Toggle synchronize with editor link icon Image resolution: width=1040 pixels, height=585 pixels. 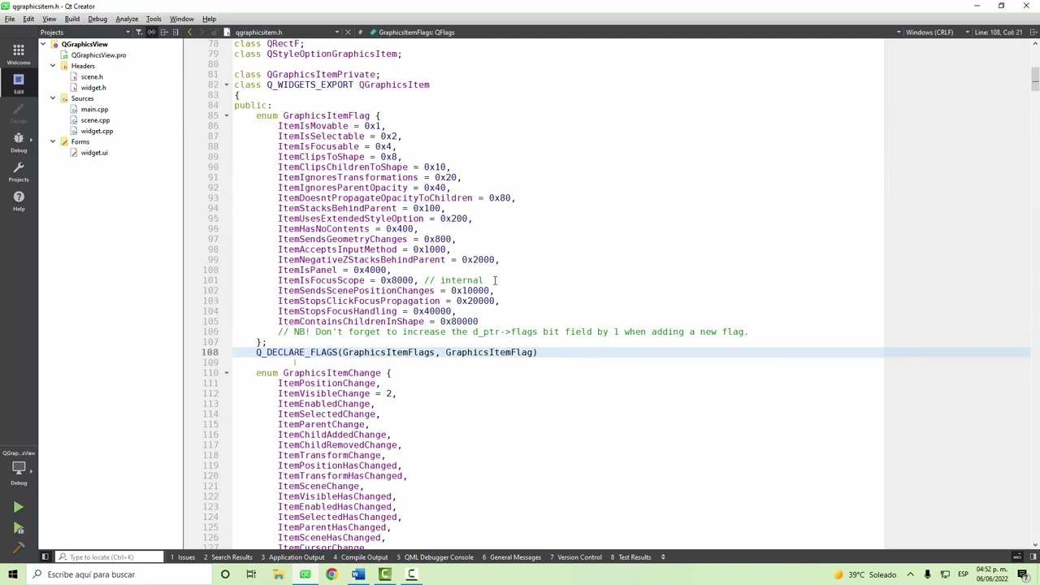[x=151, y=32]
